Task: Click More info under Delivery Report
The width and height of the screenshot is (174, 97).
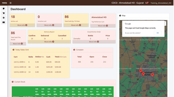Action: pyautogui.click(x=49, y=42)
